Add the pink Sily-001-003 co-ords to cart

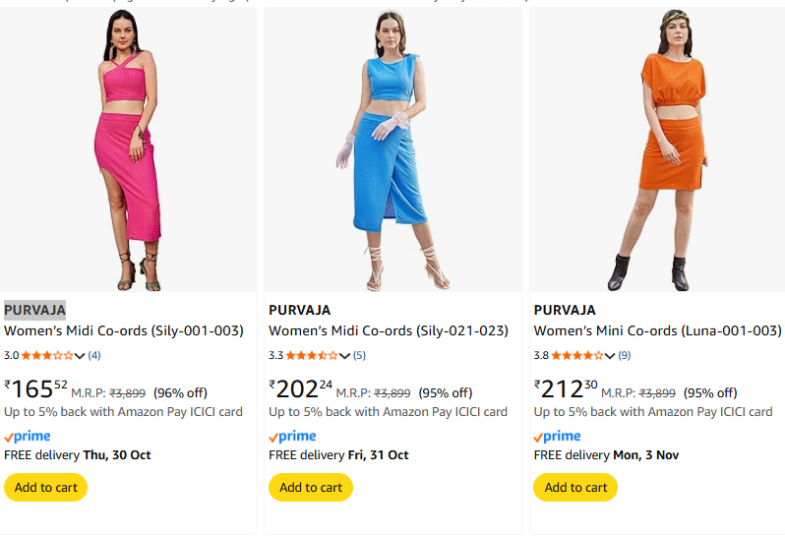pos(45,487)
